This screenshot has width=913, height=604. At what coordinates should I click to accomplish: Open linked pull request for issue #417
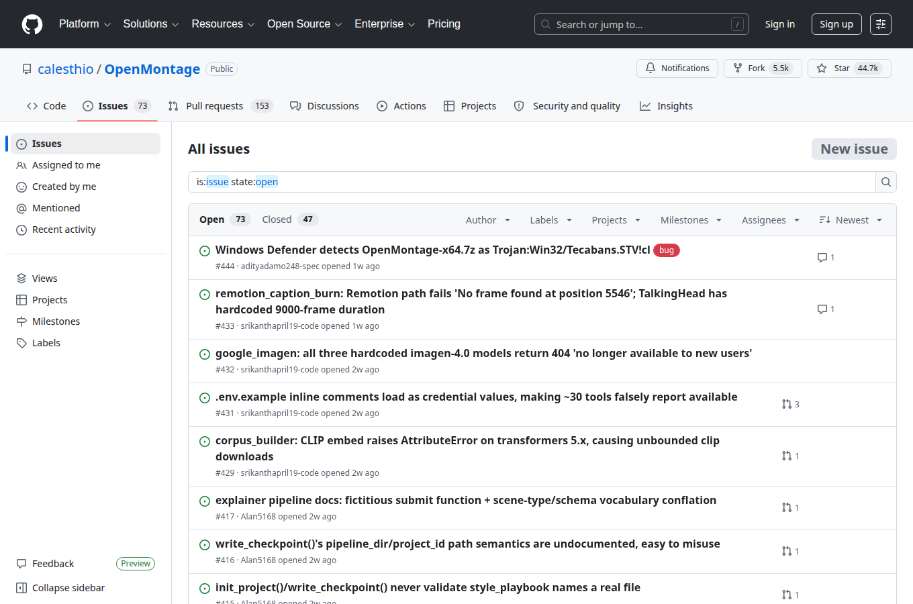pyautogui.click(x=791, y=508)
